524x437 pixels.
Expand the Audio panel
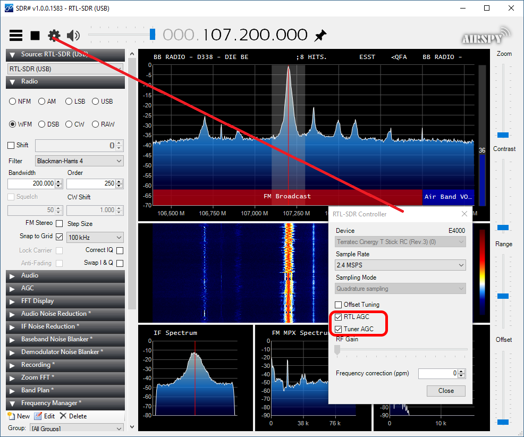click(x=65, y=276)
